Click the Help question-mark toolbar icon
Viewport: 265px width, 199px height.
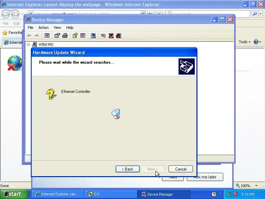75,35
